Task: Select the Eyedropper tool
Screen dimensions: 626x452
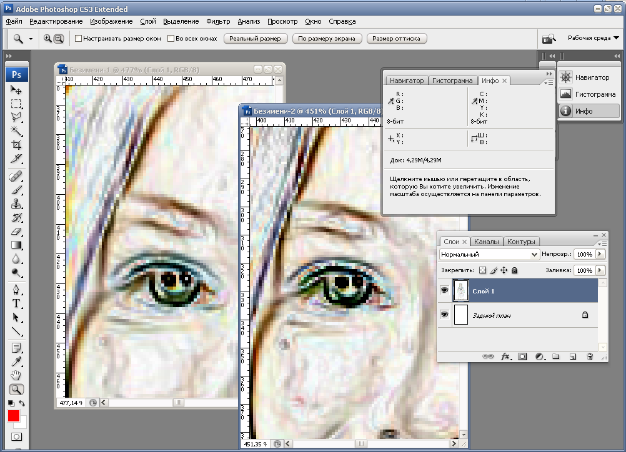Action: pos(16,361)
